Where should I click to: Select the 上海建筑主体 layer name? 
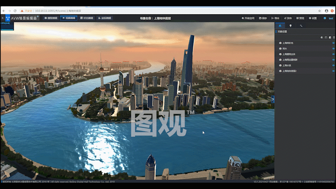pyautogui.click(x=289, y=54)
